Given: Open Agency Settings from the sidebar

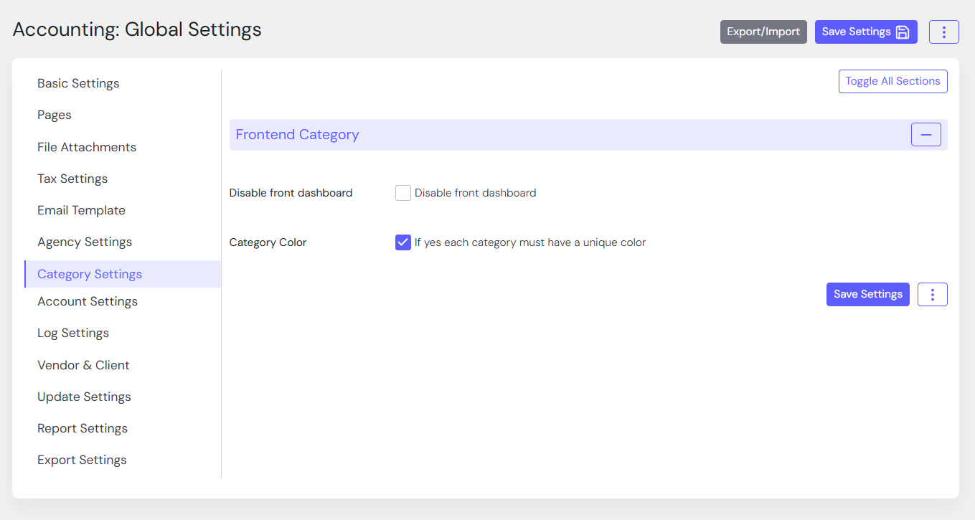Looking at the screenshot, I should point(85,242).
